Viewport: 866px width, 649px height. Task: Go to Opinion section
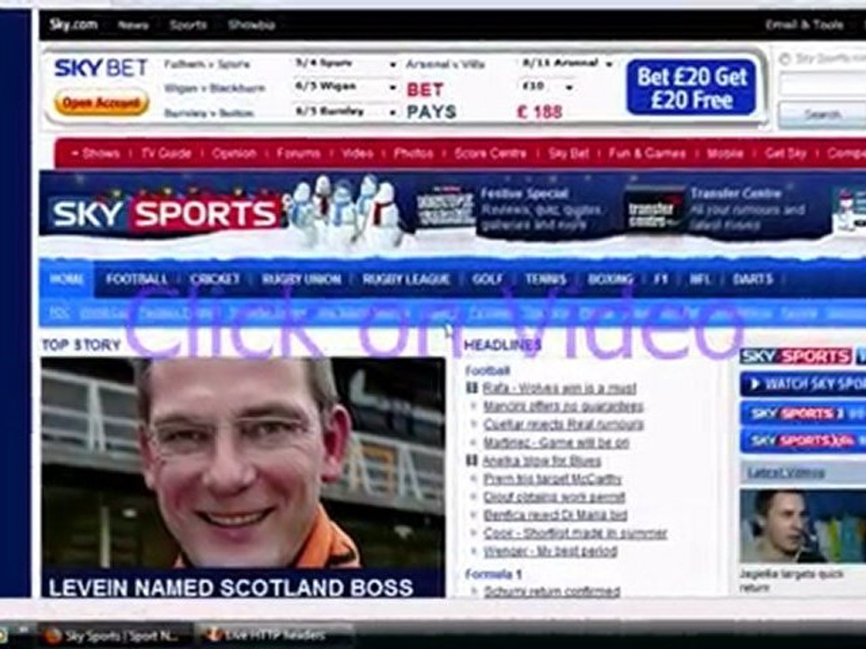234,153
